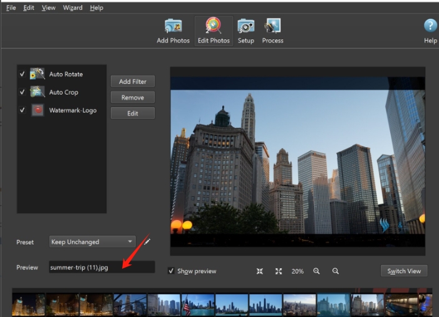Screen dimensions: 439x317
Task: Uncheck the Auto Crop filter checkbox
Action: pyautogui.click(x=22, y=92)
